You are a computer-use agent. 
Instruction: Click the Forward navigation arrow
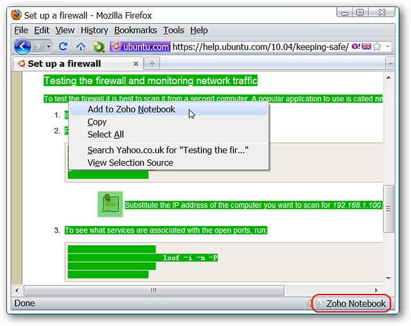click(x=39, y=47)
